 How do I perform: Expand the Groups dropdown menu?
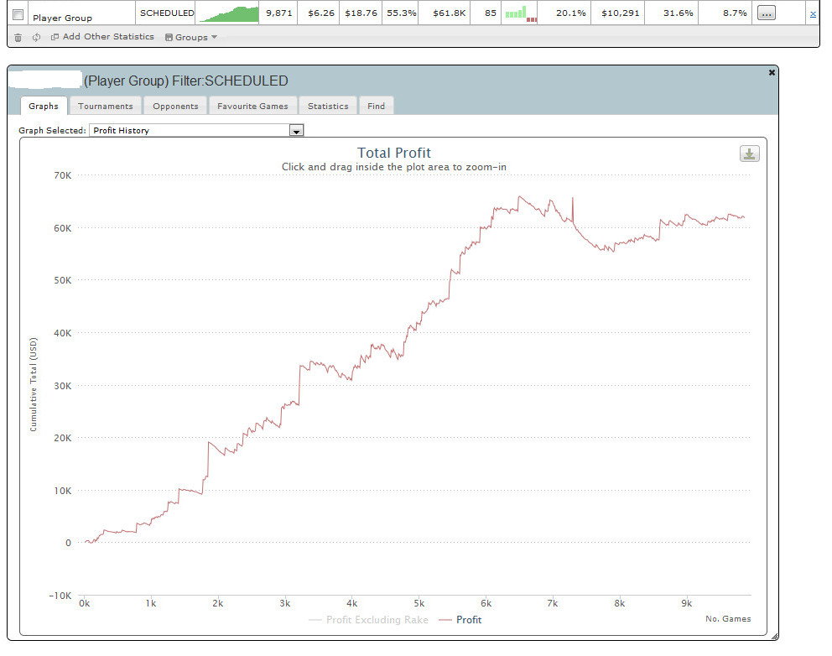click(x=191, y=37)
